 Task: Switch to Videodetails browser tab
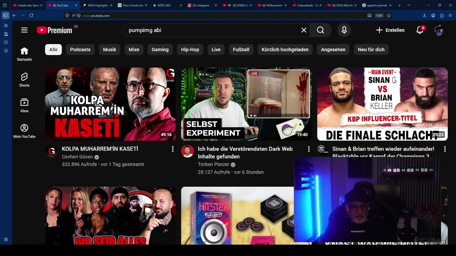pos(307,5)
